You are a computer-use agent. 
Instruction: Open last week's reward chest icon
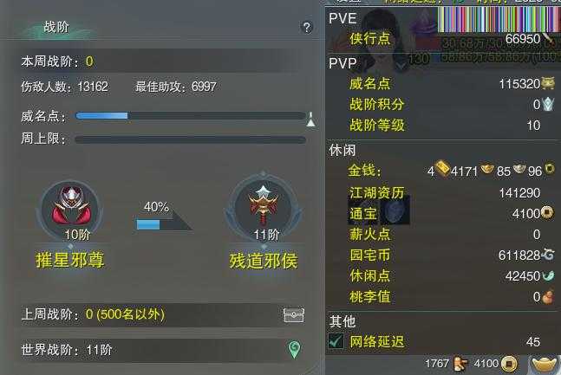pos(294,315)
